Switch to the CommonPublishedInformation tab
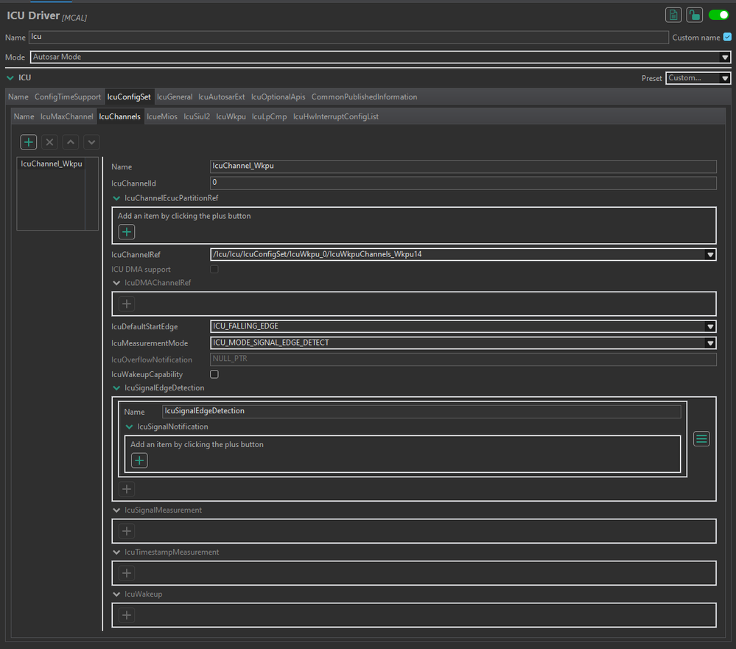The image size is (736, 649). point(364,97)
